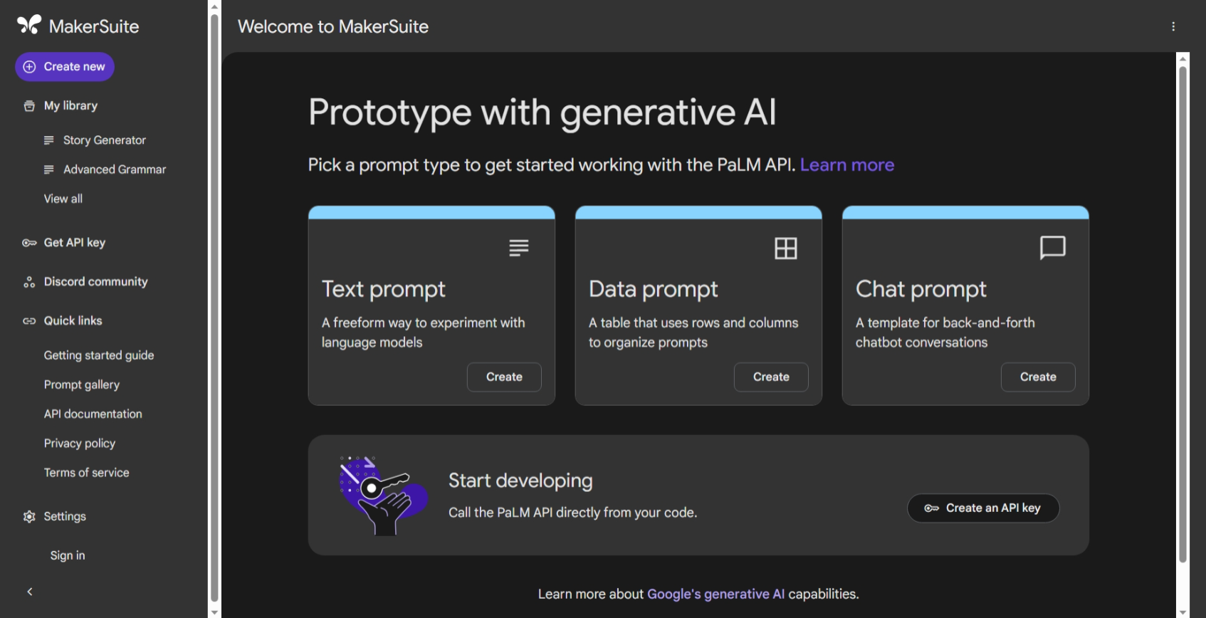This screenshot has height=618, width=1206.
Task: Click the Data prompt table grid icon
Action: click(x=786, y=248)
